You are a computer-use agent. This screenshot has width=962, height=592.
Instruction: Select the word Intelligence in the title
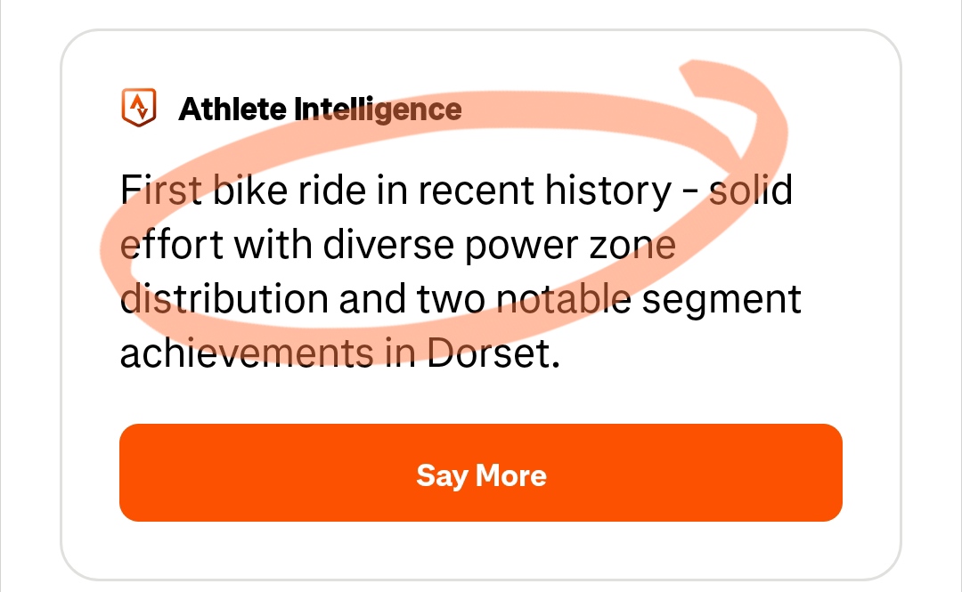click(378, 109)
